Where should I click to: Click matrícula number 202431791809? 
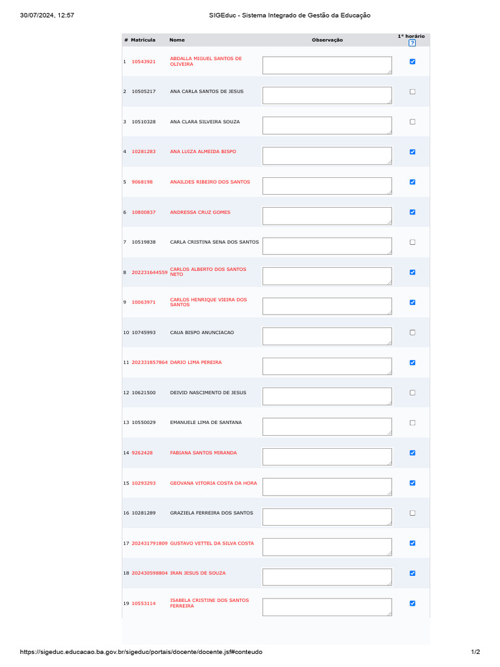tap(150, 543)
